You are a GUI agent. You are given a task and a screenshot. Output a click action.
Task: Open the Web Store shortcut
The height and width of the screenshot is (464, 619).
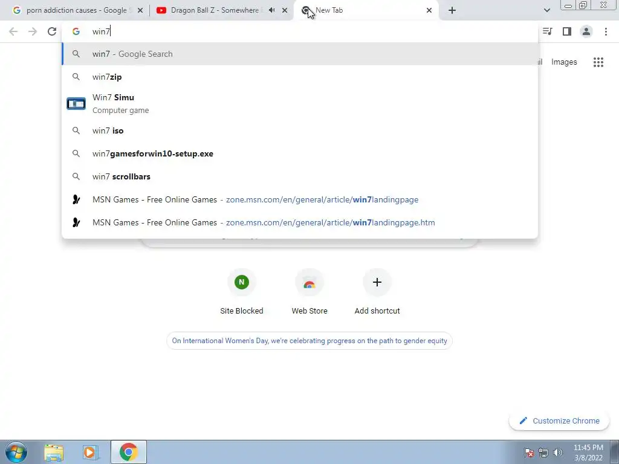309,292
